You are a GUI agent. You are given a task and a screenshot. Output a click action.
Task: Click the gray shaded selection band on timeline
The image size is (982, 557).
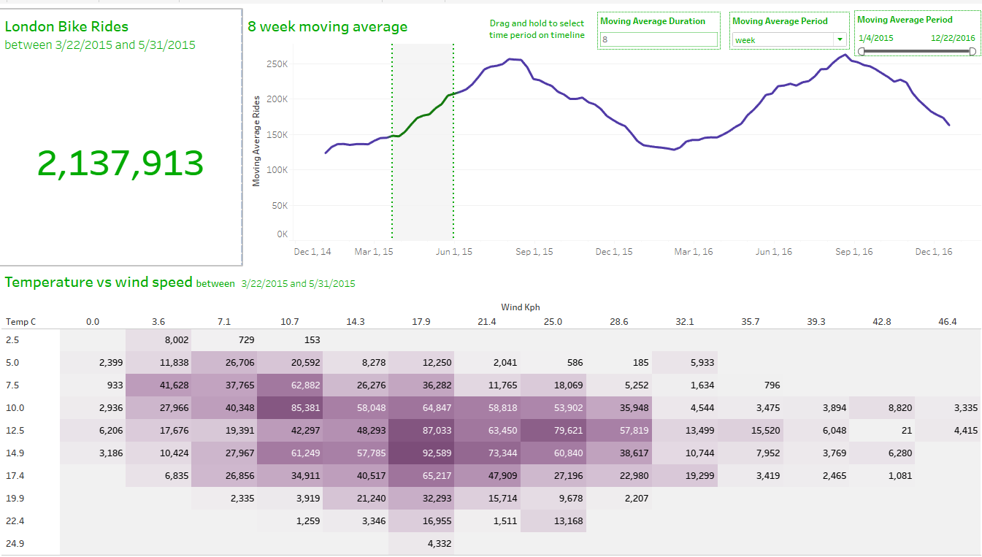coord(423,183)
